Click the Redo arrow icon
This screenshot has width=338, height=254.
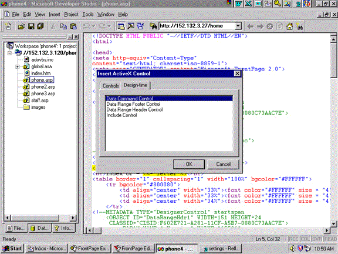pos(102,26)
